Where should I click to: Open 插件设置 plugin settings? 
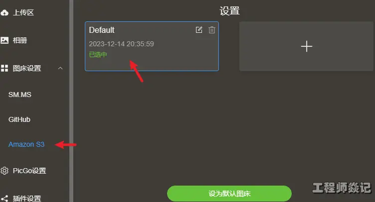tap(27, 199)
